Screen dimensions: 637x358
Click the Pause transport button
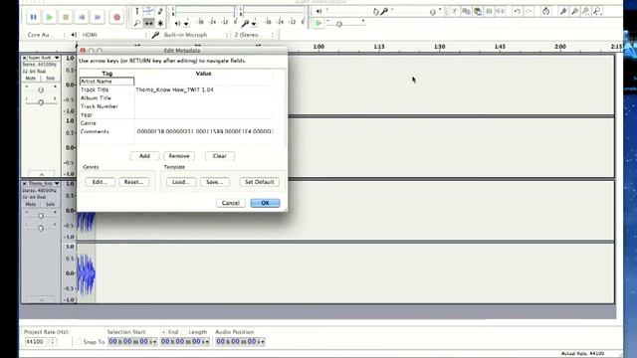(33, 17)
